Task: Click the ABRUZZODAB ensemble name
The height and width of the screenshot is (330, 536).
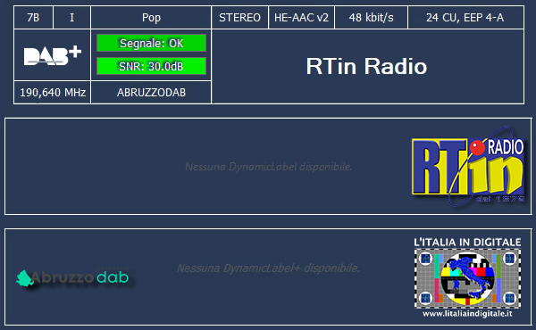Action: click(x=151, y=93)
